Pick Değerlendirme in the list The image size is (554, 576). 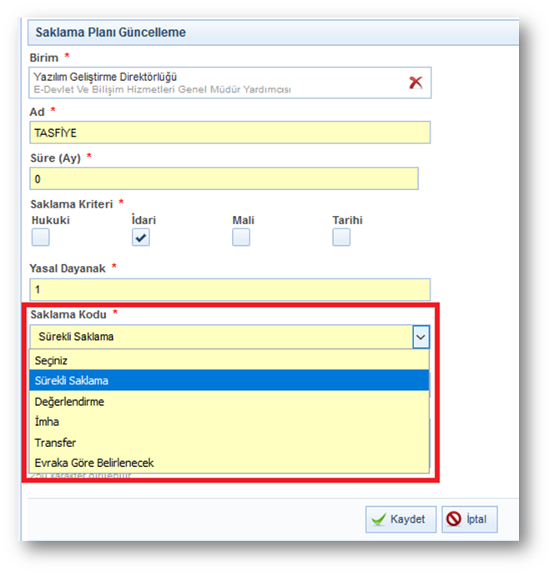click(x=229, y=401)
